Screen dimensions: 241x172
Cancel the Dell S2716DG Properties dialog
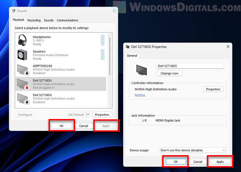[198, 162]
